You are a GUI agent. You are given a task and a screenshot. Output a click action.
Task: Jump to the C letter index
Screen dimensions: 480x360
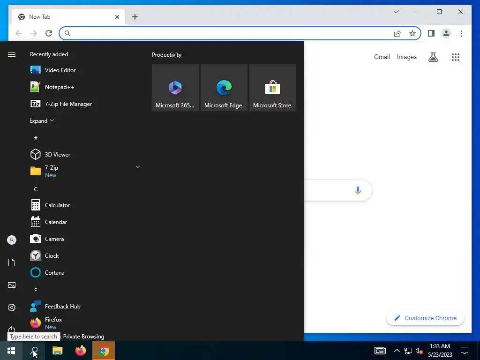(36, 189)
